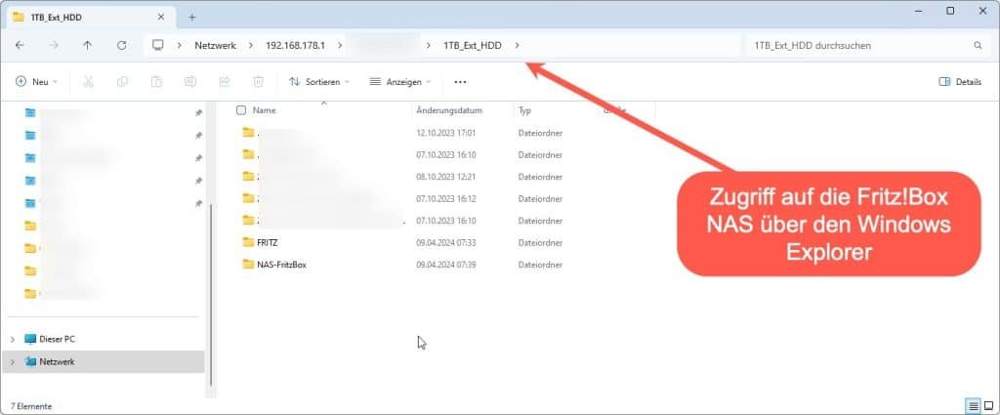Switch to details list view in status bar
This screenshot has width=1000, height=415.
click(974, 405)
